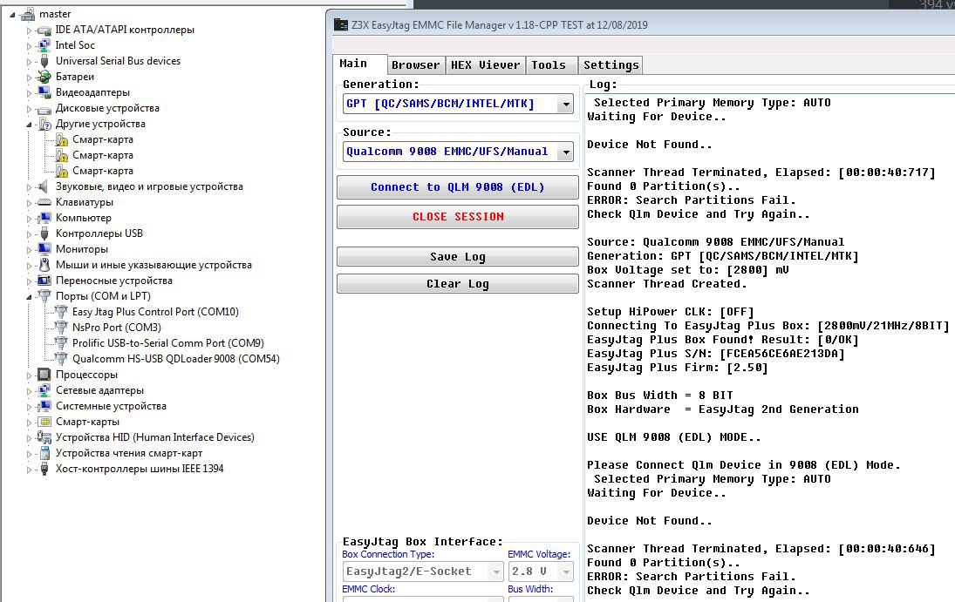Viewport: 955px width, 602px height.
Task: Collapse the Другие устройства node
Action: 29,125
